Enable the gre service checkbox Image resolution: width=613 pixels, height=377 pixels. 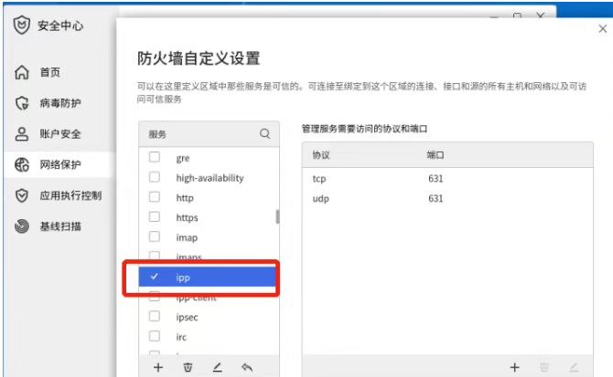point(155,158)
